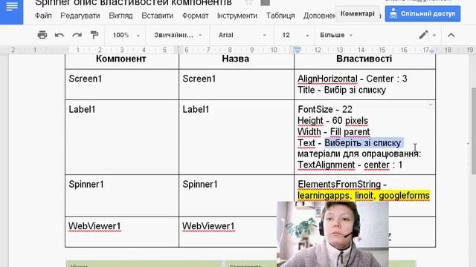Star the document title
Screen dimensions: 476x267
[x=248, y=2]
